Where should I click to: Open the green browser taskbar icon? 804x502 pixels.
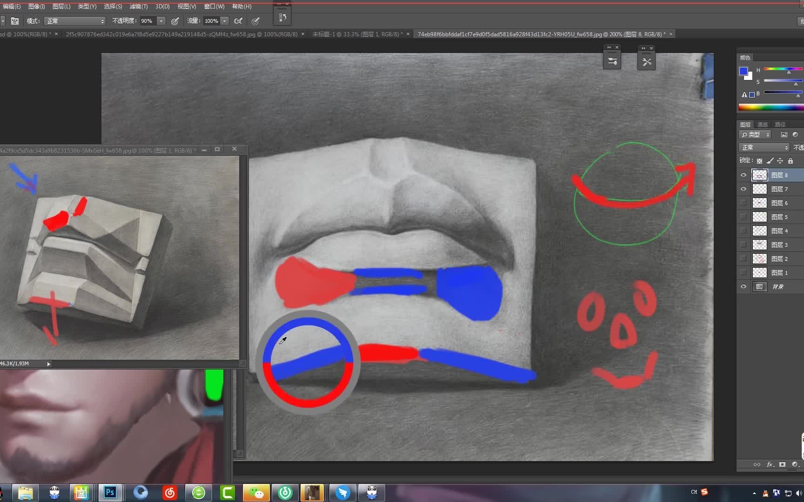point(199,492)
